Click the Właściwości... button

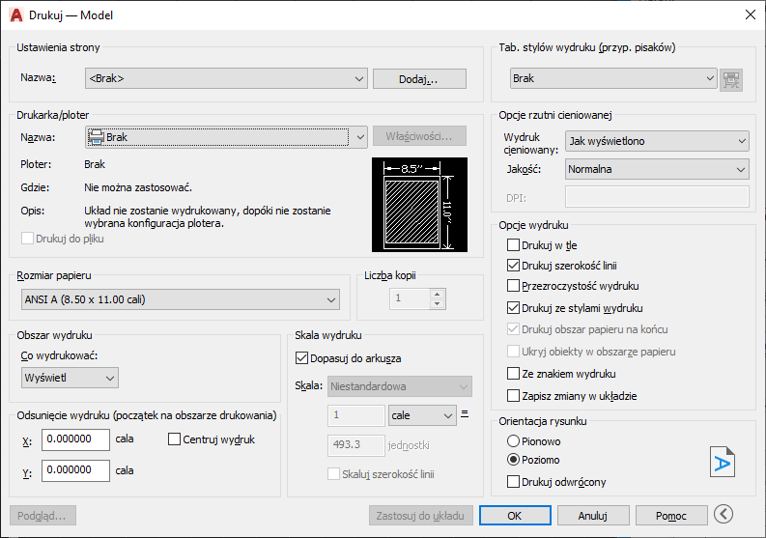(419, 136)
